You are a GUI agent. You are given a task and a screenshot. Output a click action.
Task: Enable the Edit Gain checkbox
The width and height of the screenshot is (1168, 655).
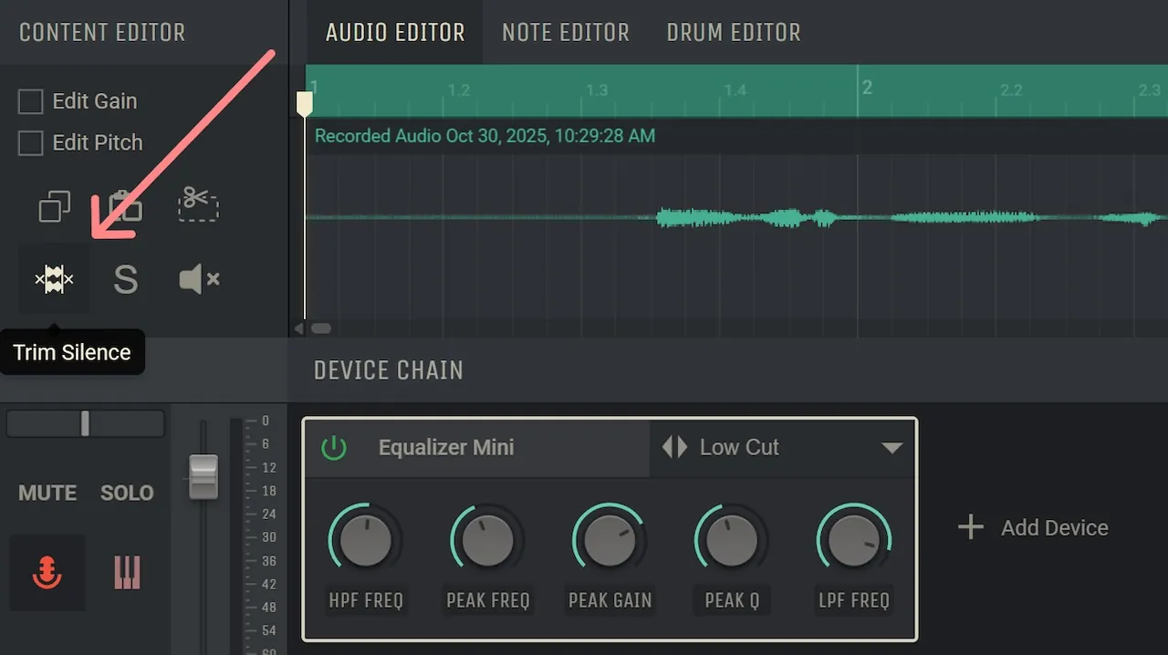(31, 101)
